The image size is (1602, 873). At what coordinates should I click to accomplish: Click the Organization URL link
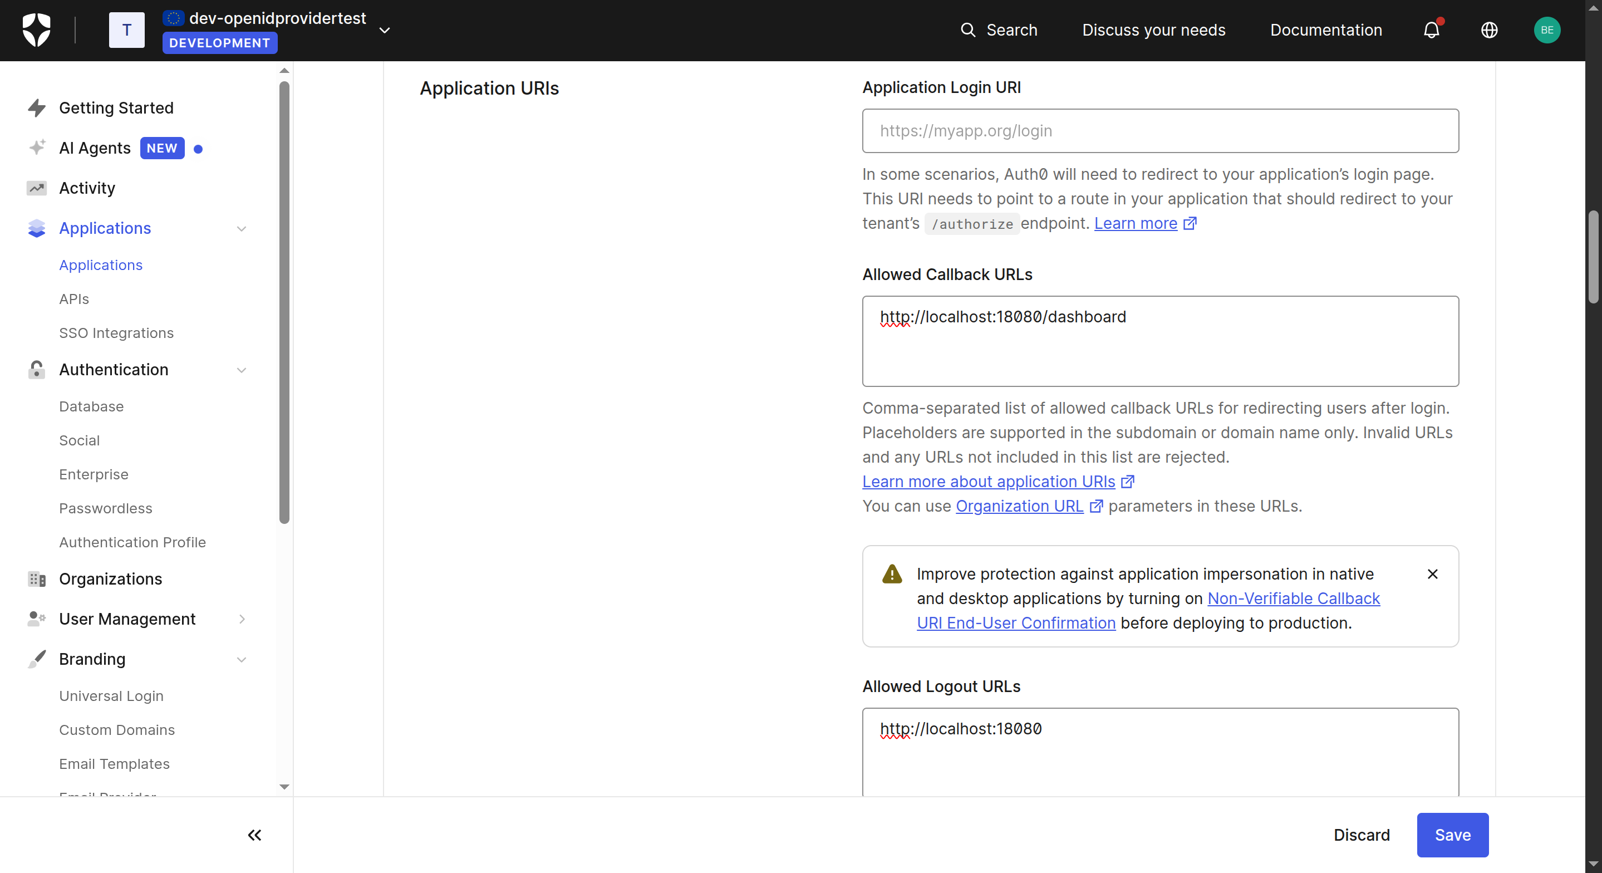pyautogui.click(x=1019, y=506)
